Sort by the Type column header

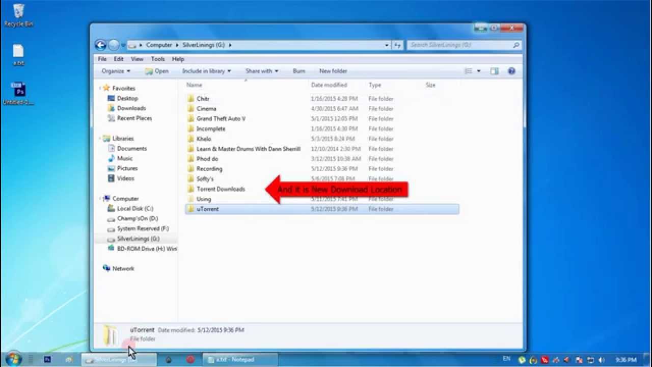pyautogui.click(x=374, y=85)
